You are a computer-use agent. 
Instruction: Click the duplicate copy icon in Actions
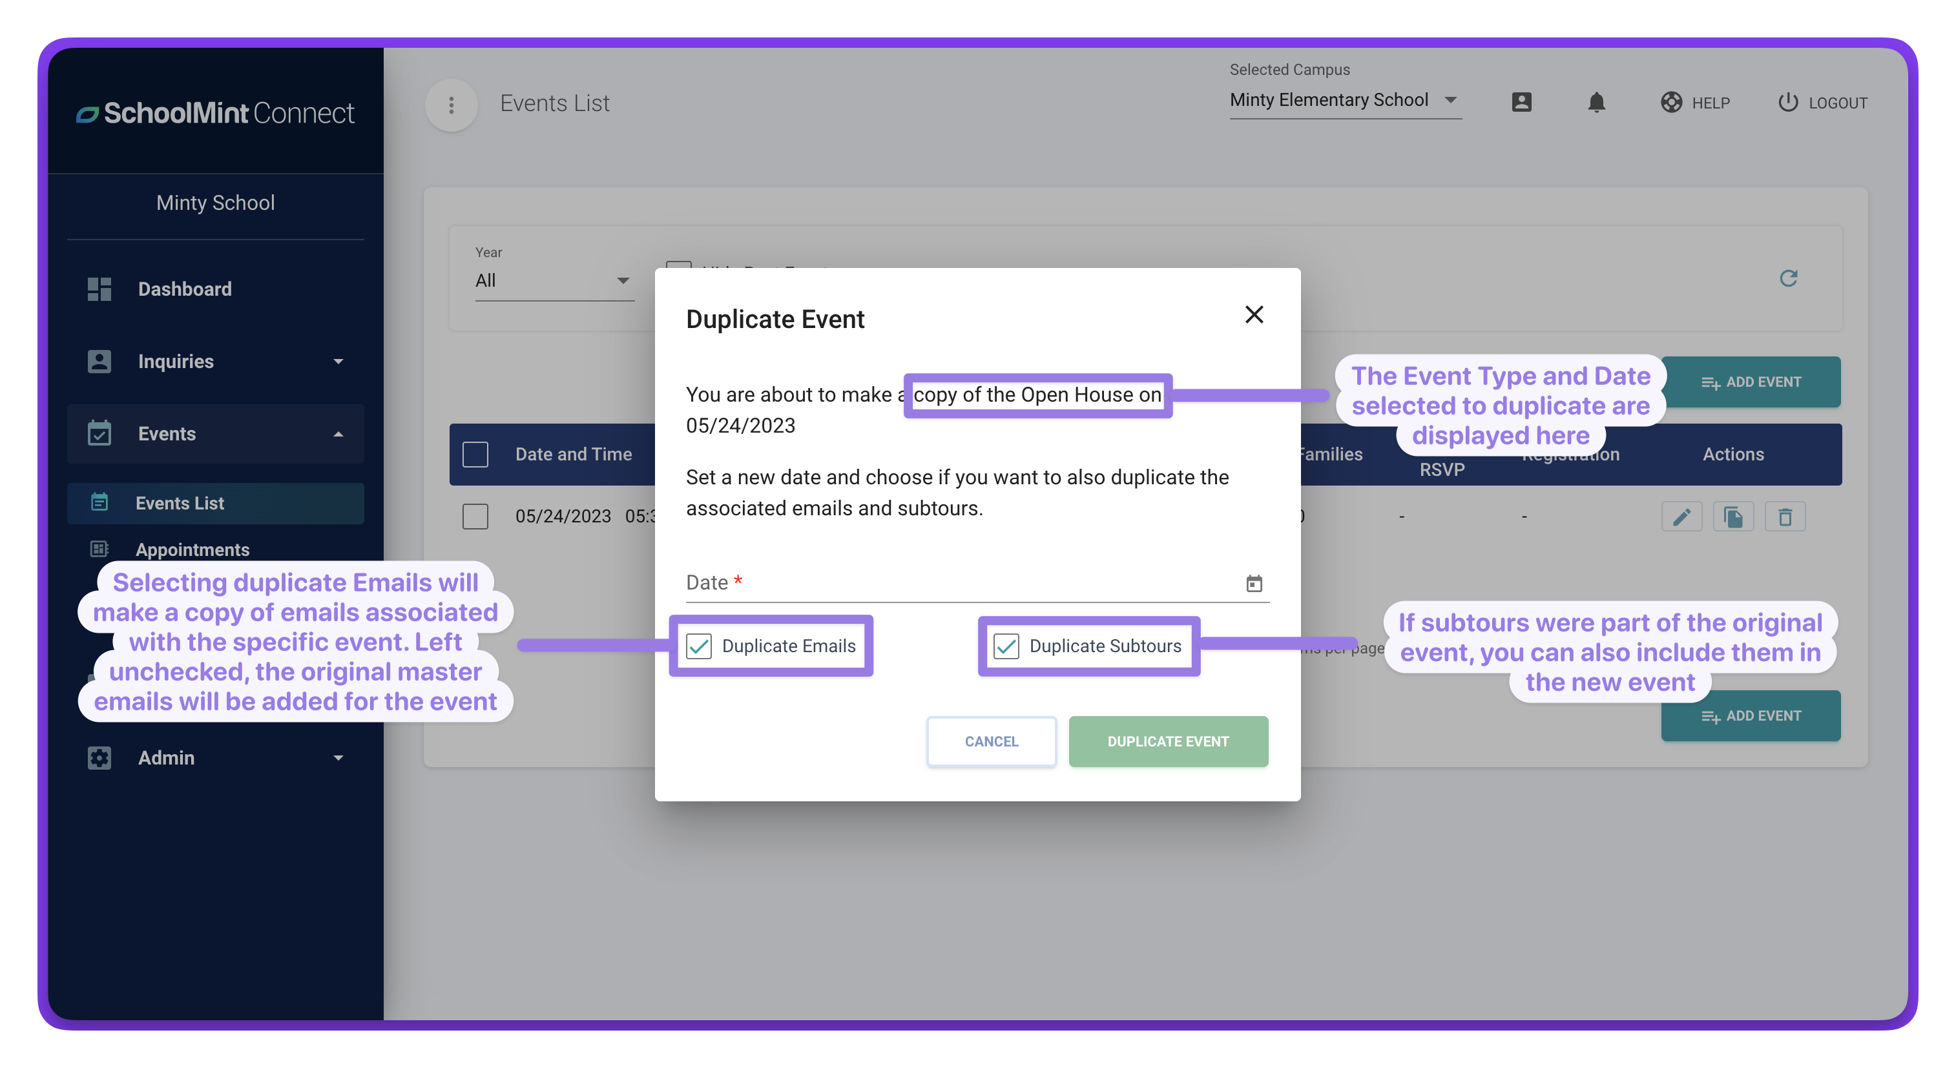[1732, 517]
